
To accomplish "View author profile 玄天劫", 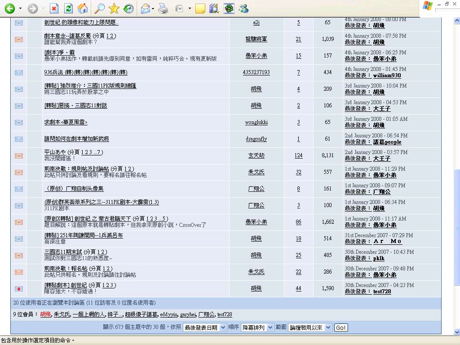I will tap(257, 155).
